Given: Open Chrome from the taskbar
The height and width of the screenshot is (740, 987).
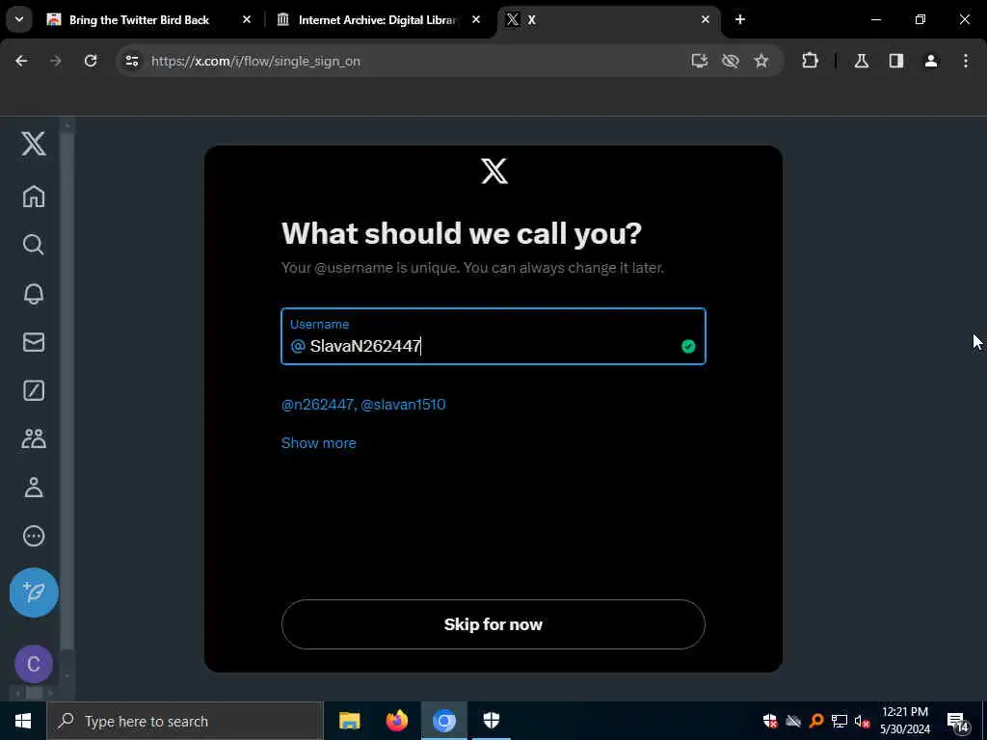Looking at the screenshot, I should [443, 721].
